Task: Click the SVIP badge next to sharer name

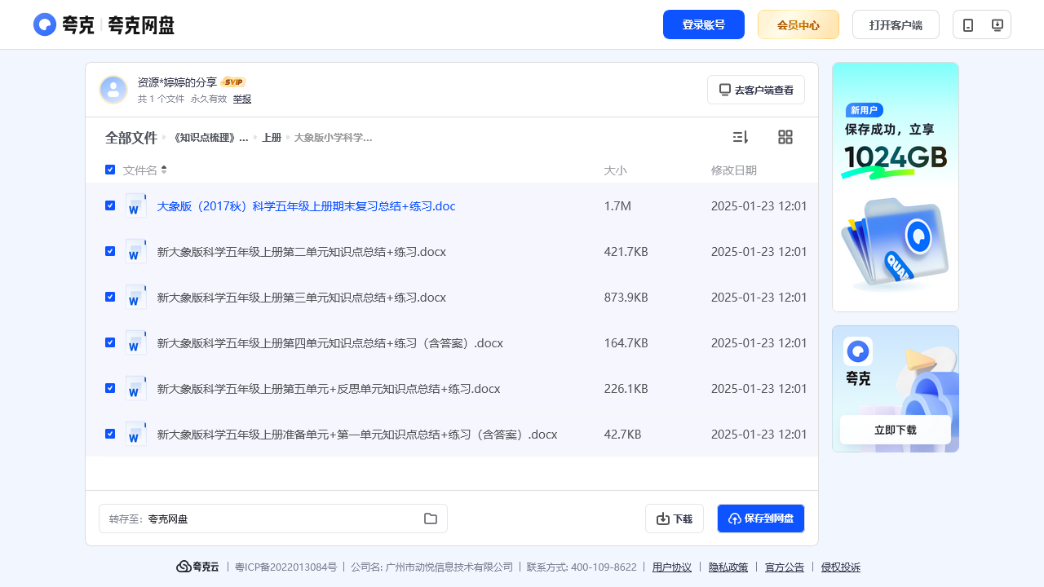Action: click(x=233, y=82)
